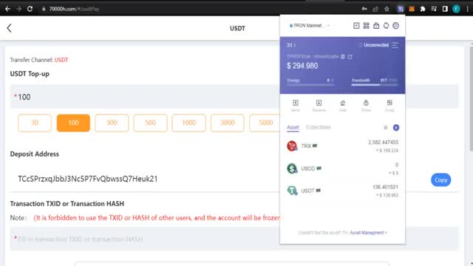Go back with the USDT page back chevron
The width and height of the screenshot is (473, 266).
point(9,28)
